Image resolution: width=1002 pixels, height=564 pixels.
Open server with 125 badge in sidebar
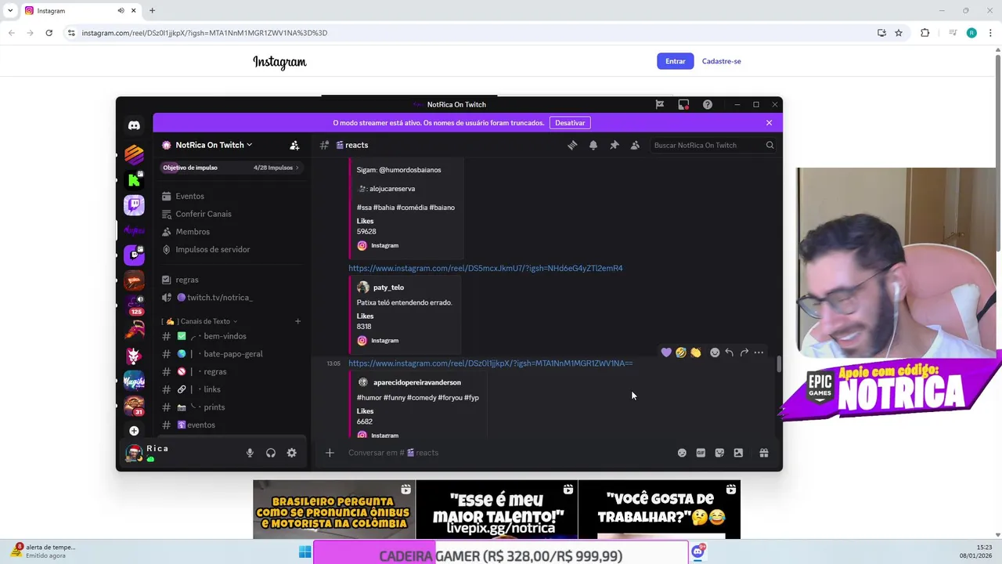tap(134, 305)
